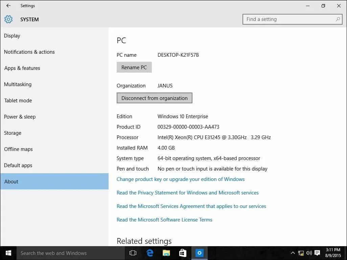Click the Settings gear taskbar icon
Screen dimensions: 347x260
(200, 253)
